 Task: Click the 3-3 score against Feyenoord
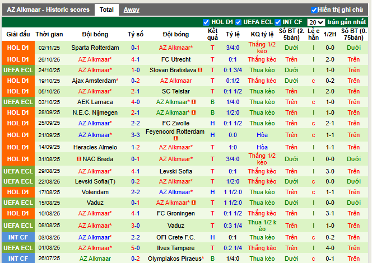(x=136, y=135)
